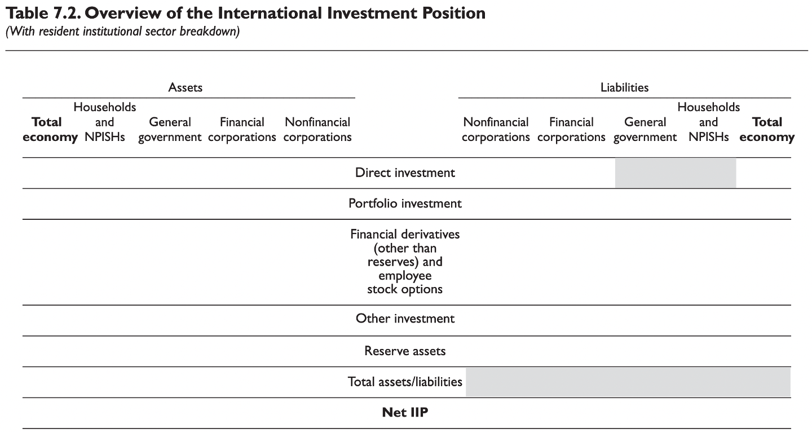812x433 pixels.
Task: Click the Table 7.2 title heading
Action: click(245, 14)
